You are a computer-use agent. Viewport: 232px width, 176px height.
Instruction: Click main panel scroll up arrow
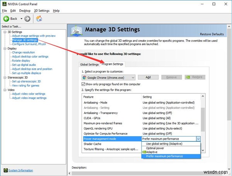[229, 27]
